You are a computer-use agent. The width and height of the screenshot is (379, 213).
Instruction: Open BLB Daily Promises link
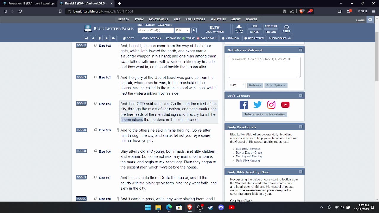[248, 149]
